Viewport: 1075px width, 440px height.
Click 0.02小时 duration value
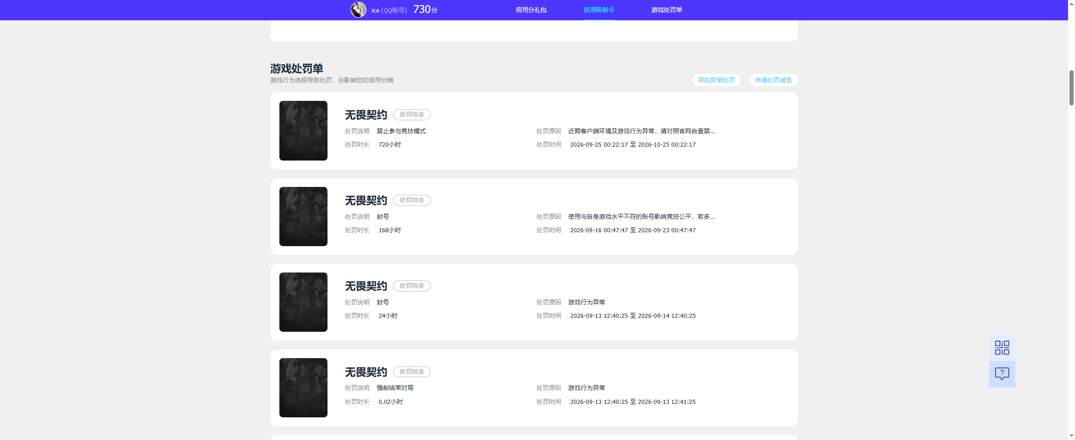(390, 402)
